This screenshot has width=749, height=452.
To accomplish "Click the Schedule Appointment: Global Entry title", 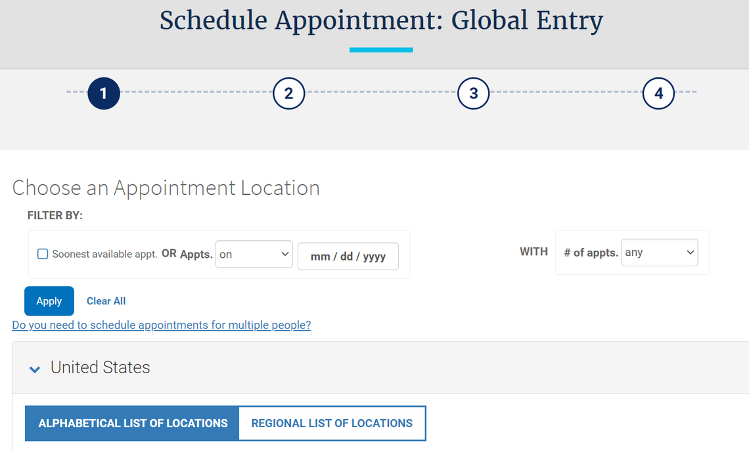I will (x=381, y=20).
